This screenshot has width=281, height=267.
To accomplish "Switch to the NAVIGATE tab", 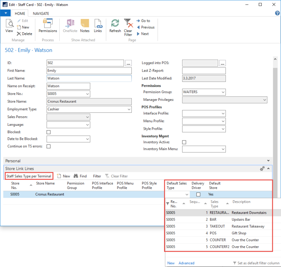I will tap(41, 14).
